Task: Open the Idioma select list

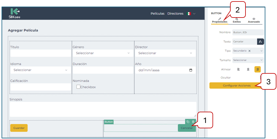Action: click(x=40, y=70)
